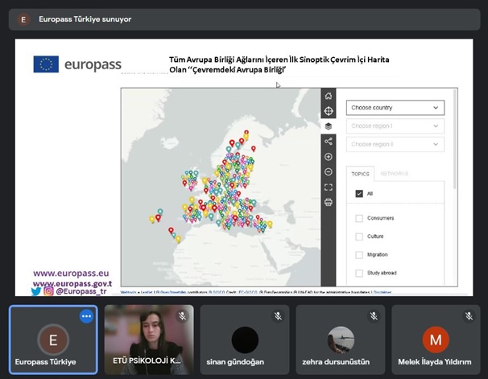
Task: Click the side panel vertical scrollbar
Action: tap(455, 139)
